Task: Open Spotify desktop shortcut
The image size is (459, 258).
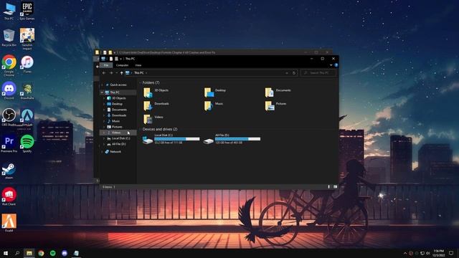Action: pos(27,143)
